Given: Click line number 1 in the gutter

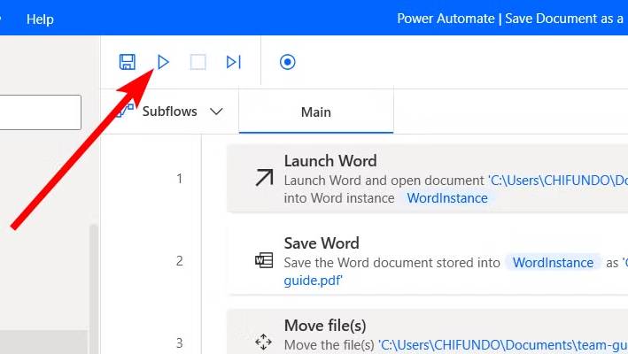Looking at the screenshot, I should pyautogui.click(x=180, y=179).
